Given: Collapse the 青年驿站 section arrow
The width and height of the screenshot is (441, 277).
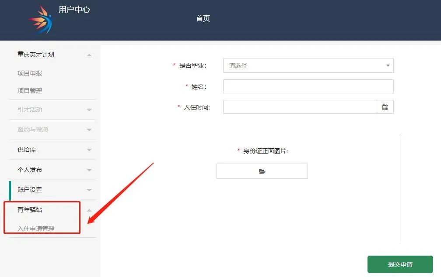Looking at the screenshot, I should [x=89, y=210].
